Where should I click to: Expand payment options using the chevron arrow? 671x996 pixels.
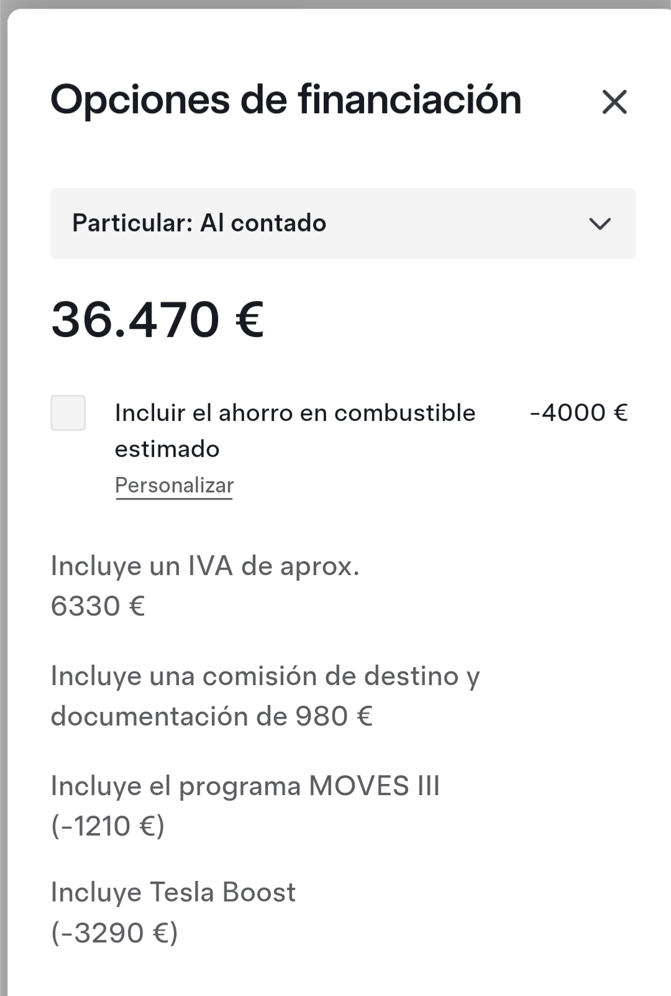pyautogui.click(x=600, y=224)
